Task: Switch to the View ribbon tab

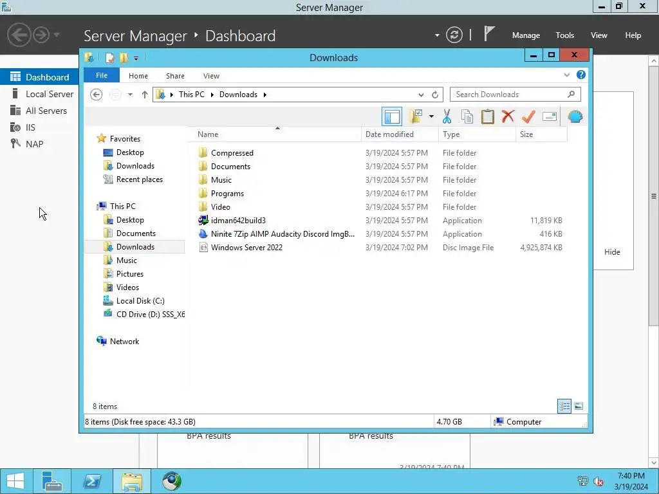Action: click(x=211, y=76)
